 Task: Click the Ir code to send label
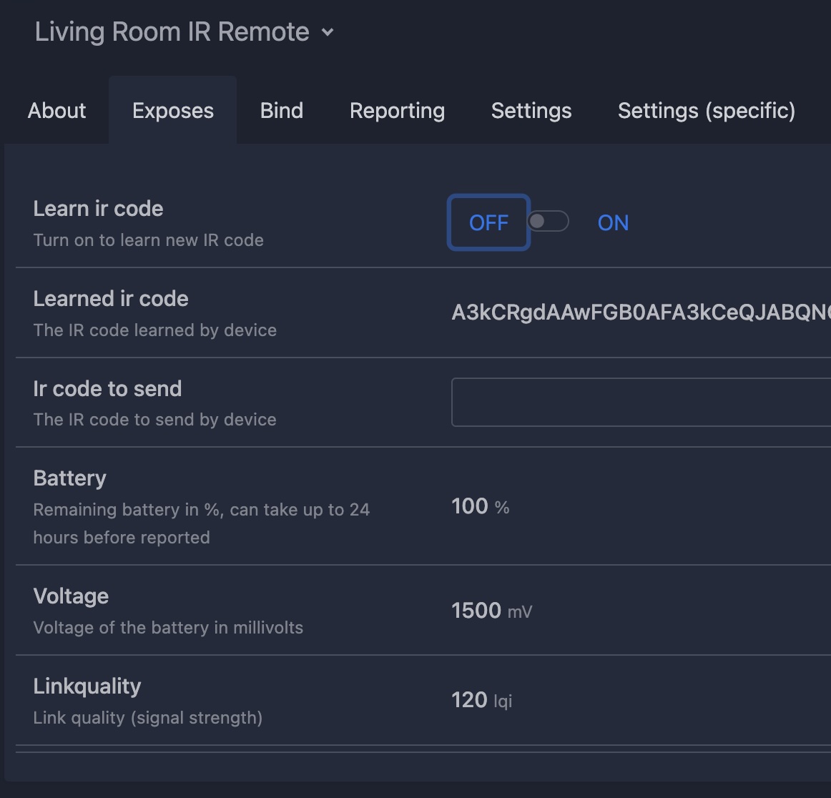[x=107, y=389]
